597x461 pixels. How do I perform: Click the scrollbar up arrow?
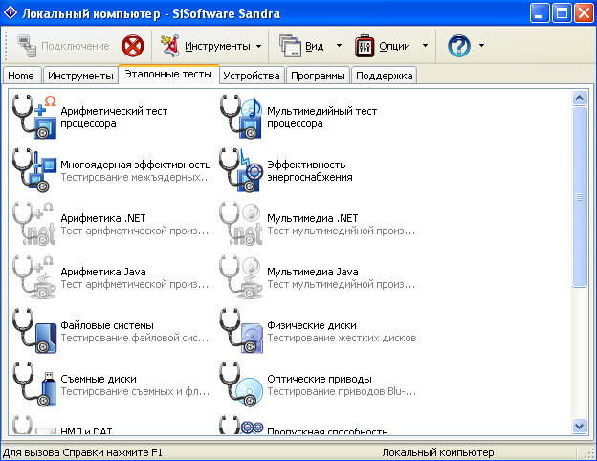[x=579, y=99]
